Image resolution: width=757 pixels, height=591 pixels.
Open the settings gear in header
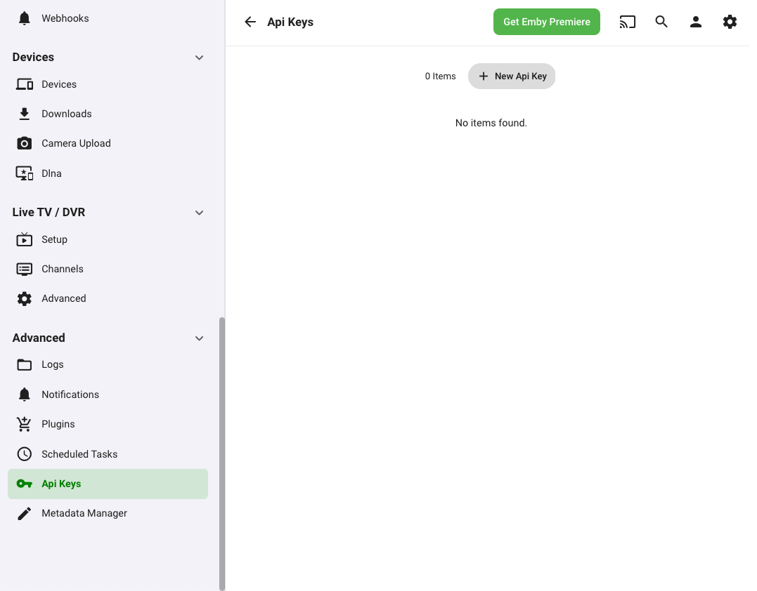click(x=730, y=22)
